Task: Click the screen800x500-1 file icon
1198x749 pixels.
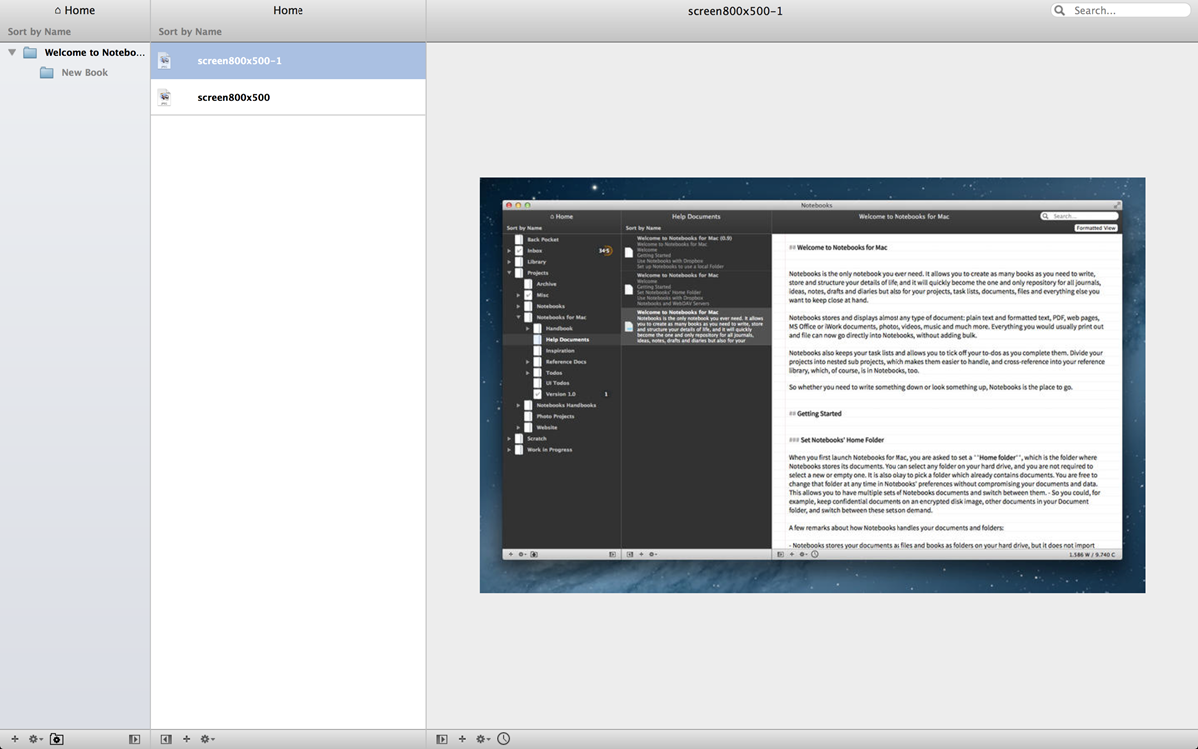Action: click(x=164, y=61)
